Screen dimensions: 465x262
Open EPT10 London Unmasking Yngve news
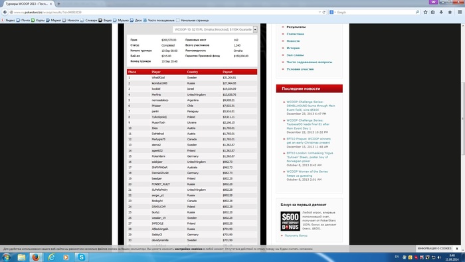click(x=310, y=157)
